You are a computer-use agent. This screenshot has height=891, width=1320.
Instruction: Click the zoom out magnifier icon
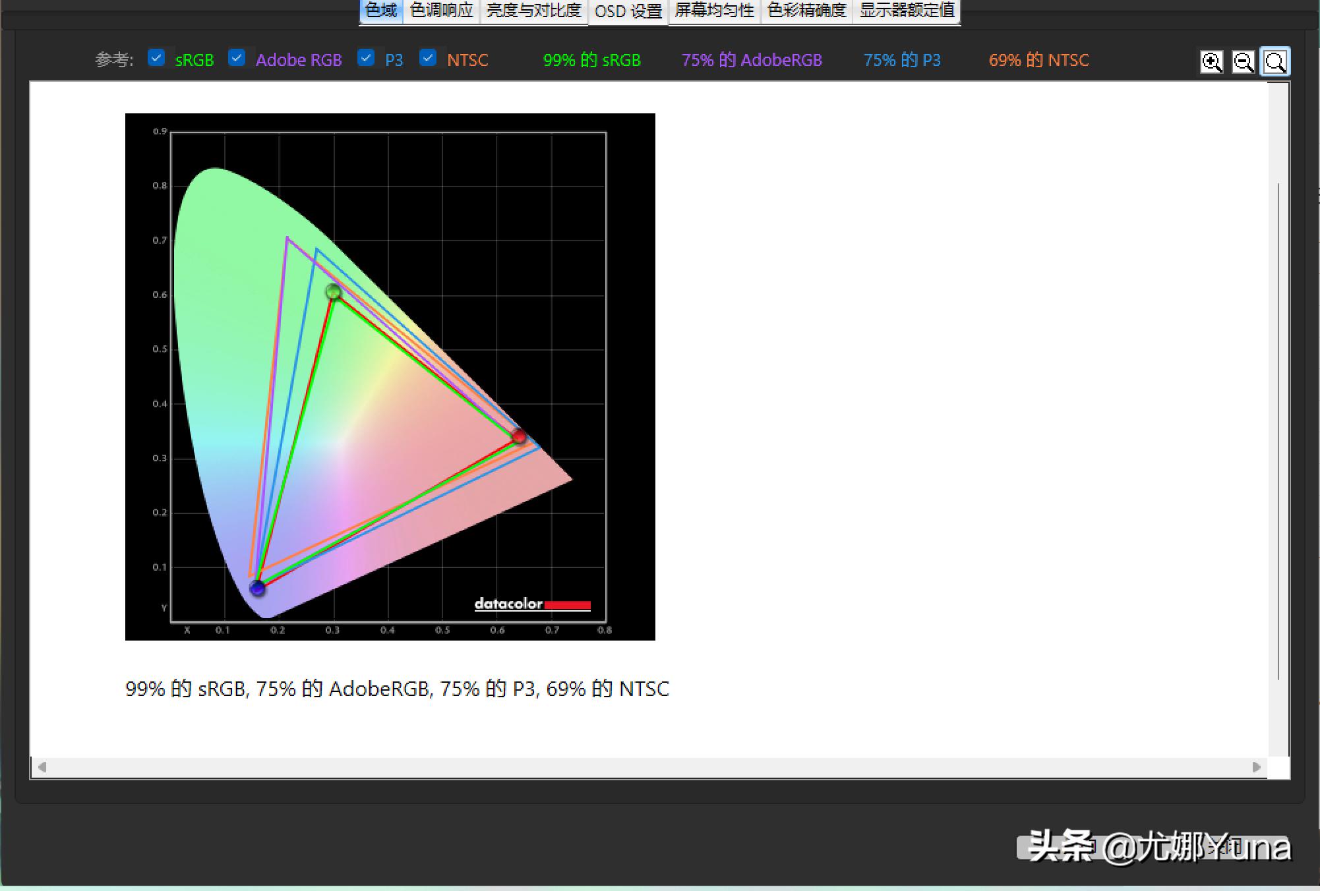(x=1243, y=62)
